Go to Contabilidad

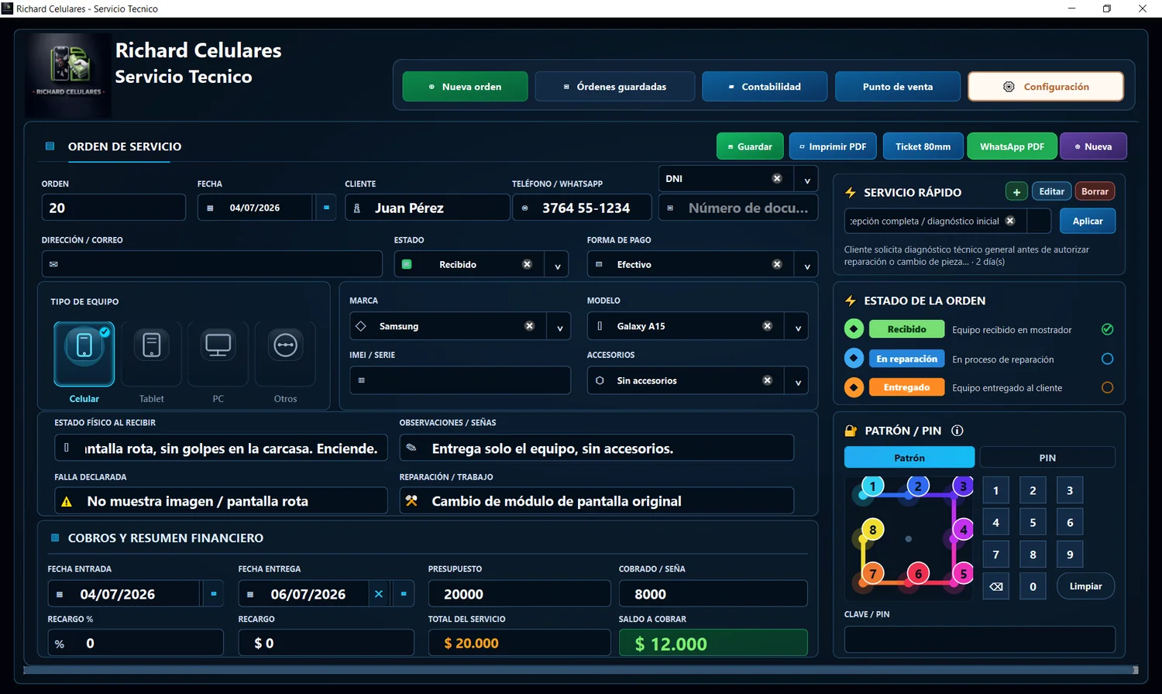765,87
